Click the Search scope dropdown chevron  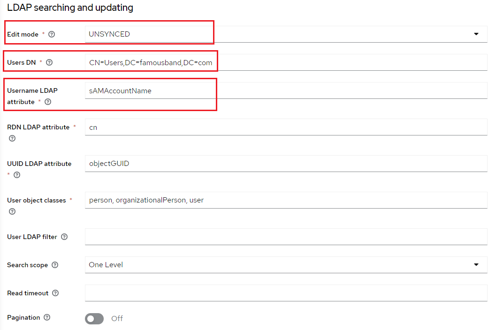click(x=476, y=265)
